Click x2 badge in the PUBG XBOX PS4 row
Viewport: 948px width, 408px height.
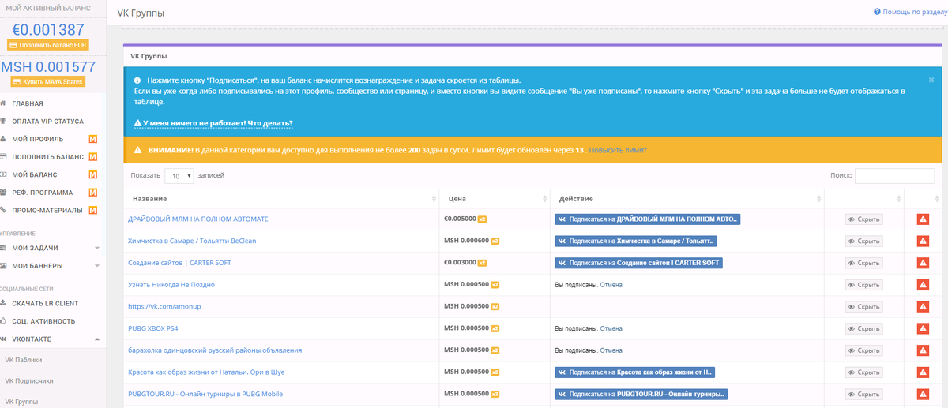tap(495, 328)
